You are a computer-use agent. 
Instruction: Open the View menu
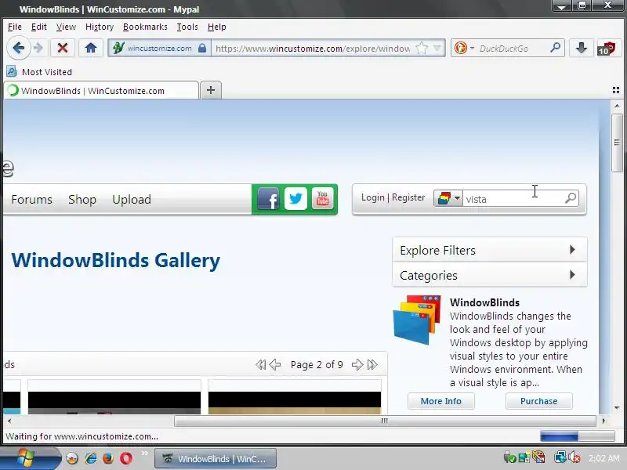point(66,27)
